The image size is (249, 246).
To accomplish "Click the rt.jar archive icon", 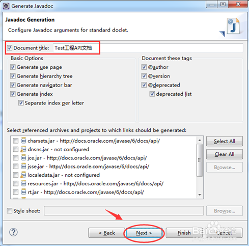I will (x=23, y=192).
